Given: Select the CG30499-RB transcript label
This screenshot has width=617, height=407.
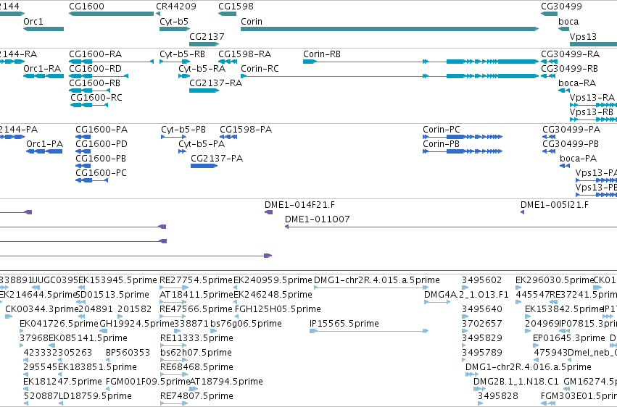Looking at the screenshot, I should (569, 68).
